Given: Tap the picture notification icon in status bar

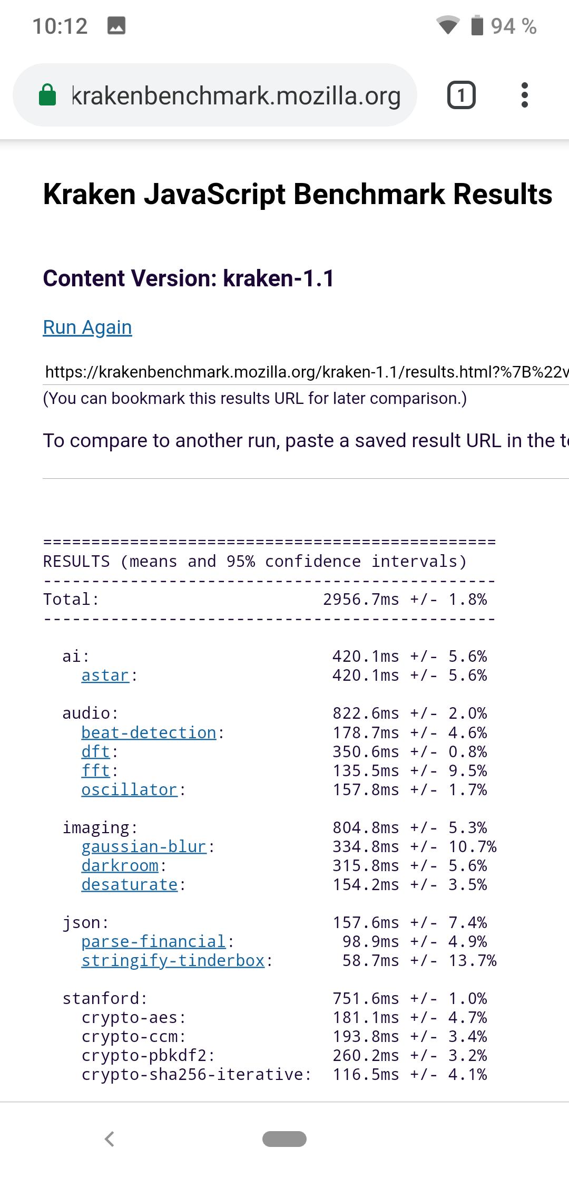Looking at the screenshot, I should pyautogui.click(x=116, y=25).
